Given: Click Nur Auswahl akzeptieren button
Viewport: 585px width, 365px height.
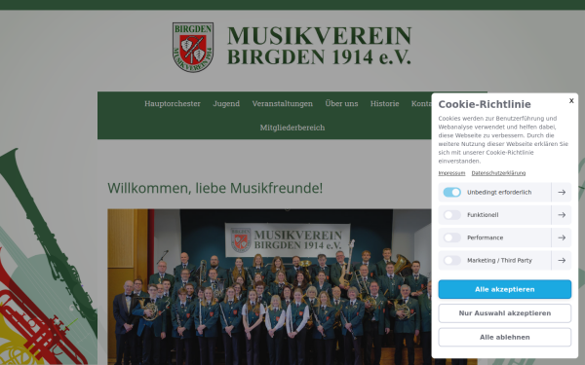Looking at the screenshot, I should [x=504, y=313].
